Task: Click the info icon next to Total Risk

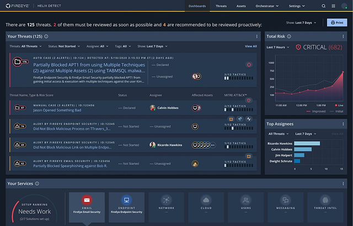Action: click(289, 36)
